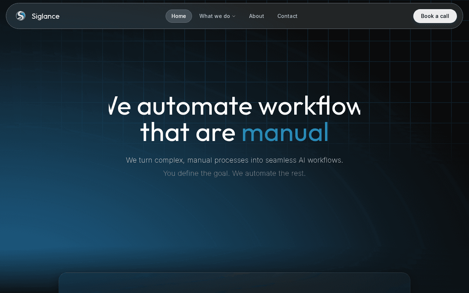469x293 pixels.
Task: Expand the What we do menu
Action: (x=217, y=16)
